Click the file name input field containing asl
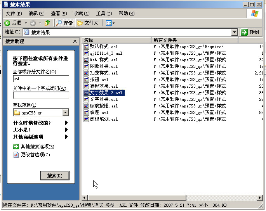 41,79
